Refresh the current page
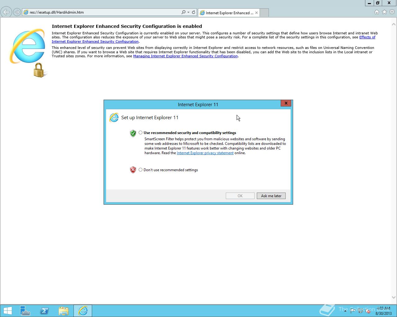This screenshot has height=317, width=397. (194, 12)
